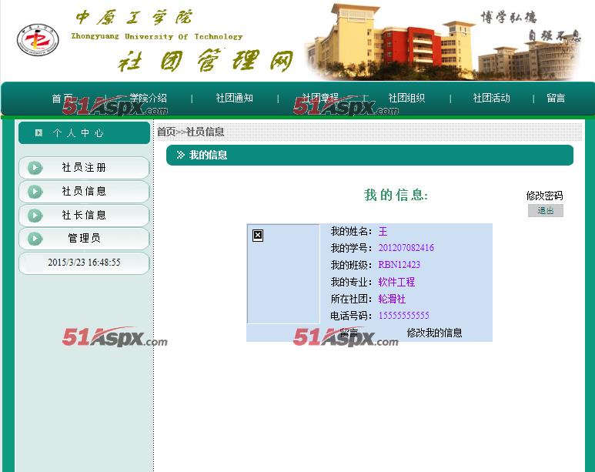Viewport: 595px width, 472px height.
Task: Click the breadcrumb 首页>>社员信息
Action: [x=190, y=132]
